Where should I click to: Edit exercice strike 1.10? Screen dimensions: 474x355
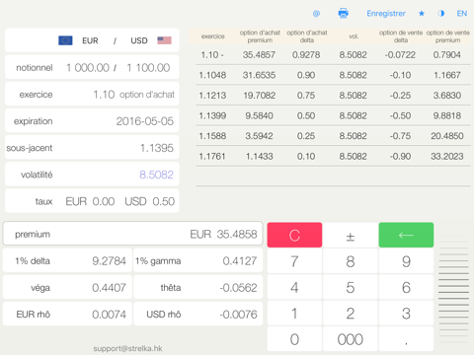coord(104,95)
